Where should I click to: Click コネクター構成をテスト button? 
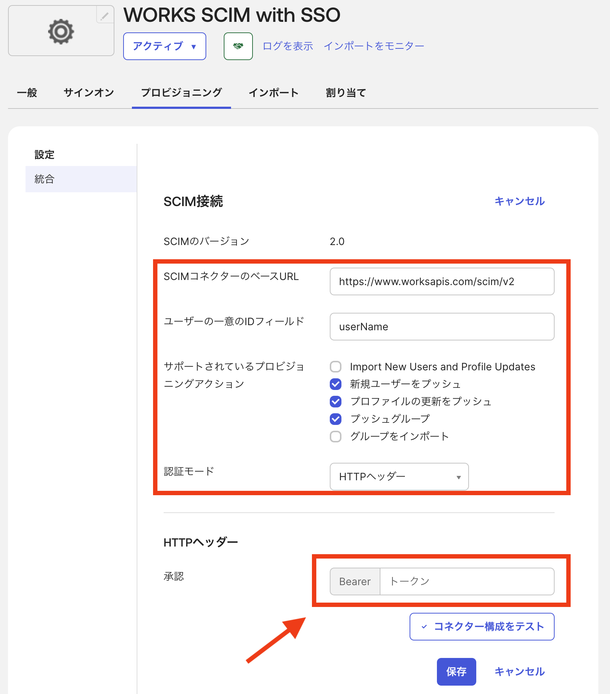[482, 627]
